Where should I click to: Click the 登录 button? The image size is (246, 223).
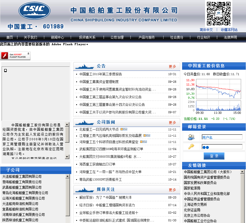pyautogui.click(x=214, y=156)
